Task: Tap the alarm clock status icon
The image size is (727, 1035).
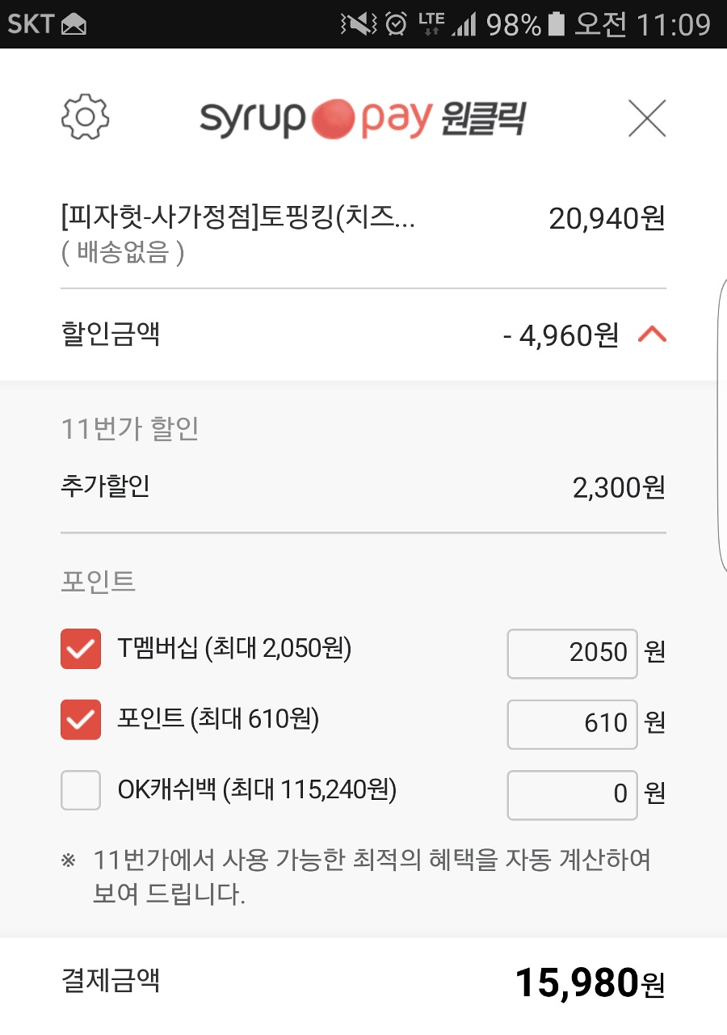Action: [x=396, y=24]
